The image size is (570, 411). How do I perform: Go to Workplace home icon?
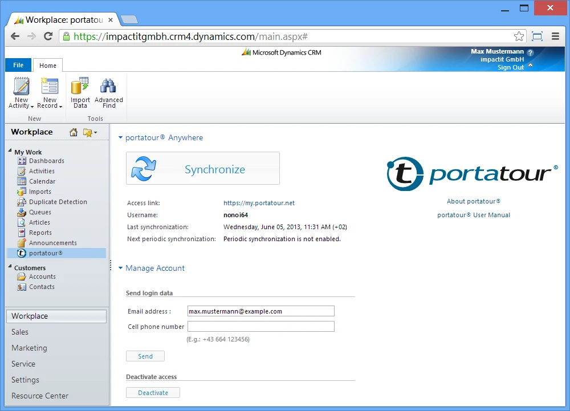click(74, 132)
